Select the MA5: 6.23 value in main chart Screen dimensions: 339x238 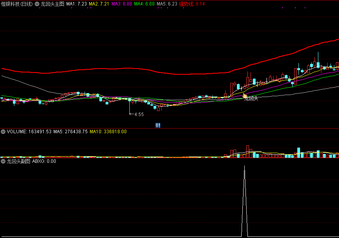coord(167,4)
